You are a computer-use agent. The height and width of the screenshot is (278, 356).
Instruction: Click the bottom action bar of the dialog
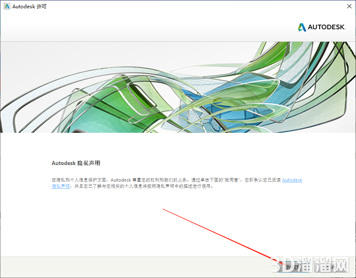coord(178,267)
